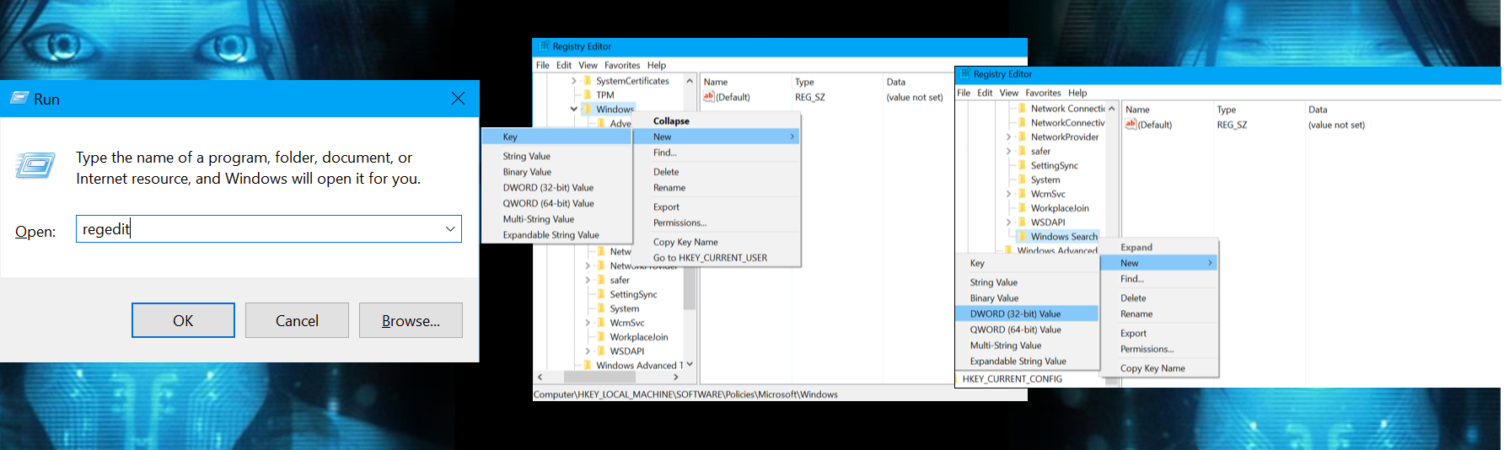The width and height of the screenshot is (1504, 450).
Task: Expand WcmSvc key in Registry Editor with Collapse menu
Action: [588, 323]
